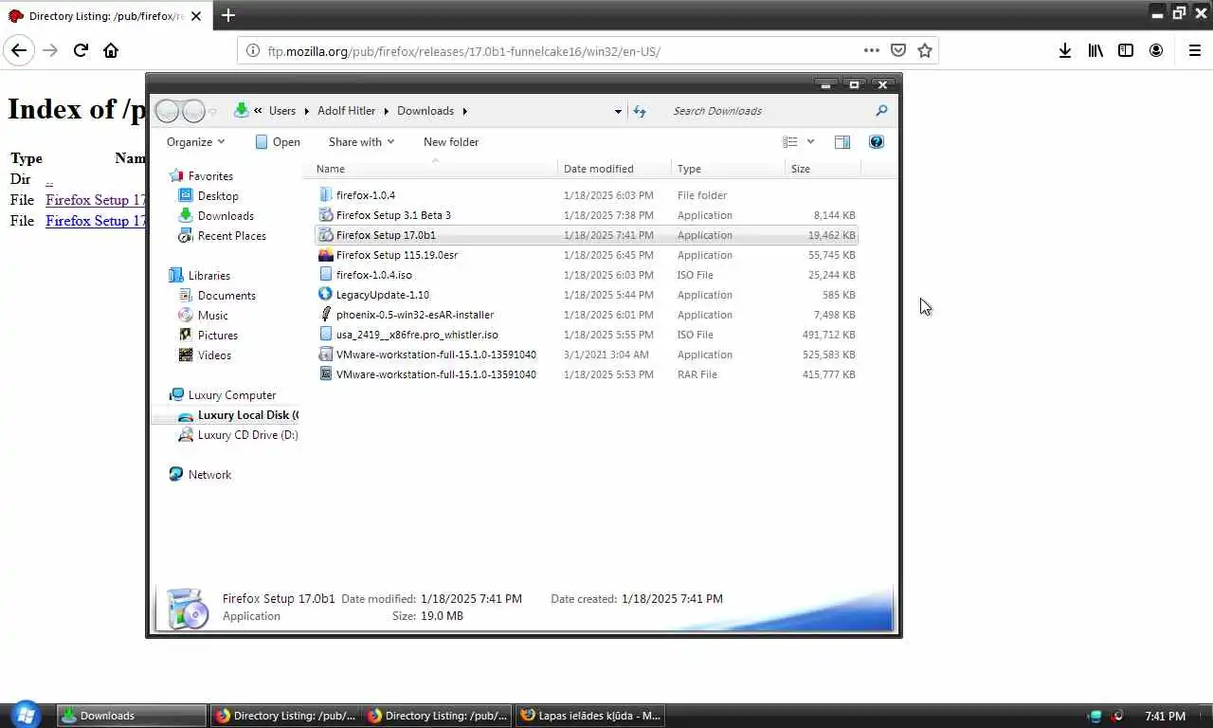Open Share with dropdown menu
Viewport: 1213px width, 728px height.
tap(361, 142)
